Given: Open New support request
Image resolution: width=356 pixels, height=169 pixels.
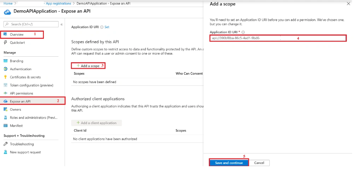Looking at the screenshot, I should click(25, 152).
